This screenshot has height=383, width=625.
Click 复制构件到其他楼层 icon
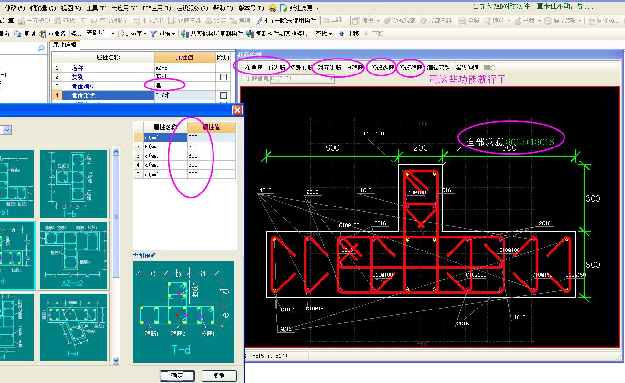point(250,34)
